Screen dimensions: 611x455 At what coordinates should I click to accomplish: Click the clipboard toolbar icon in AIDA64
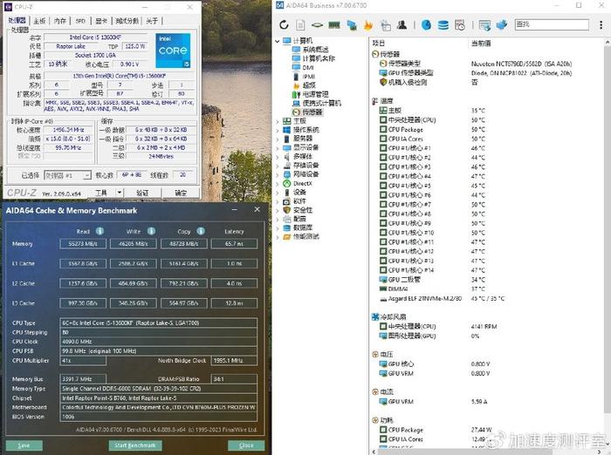(386, 25)
